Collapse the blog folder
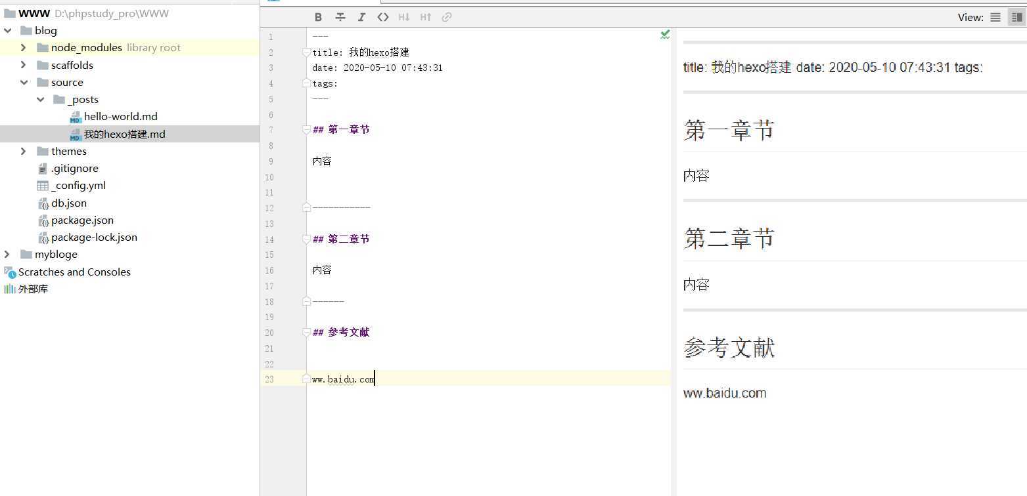 coord(7,30)
